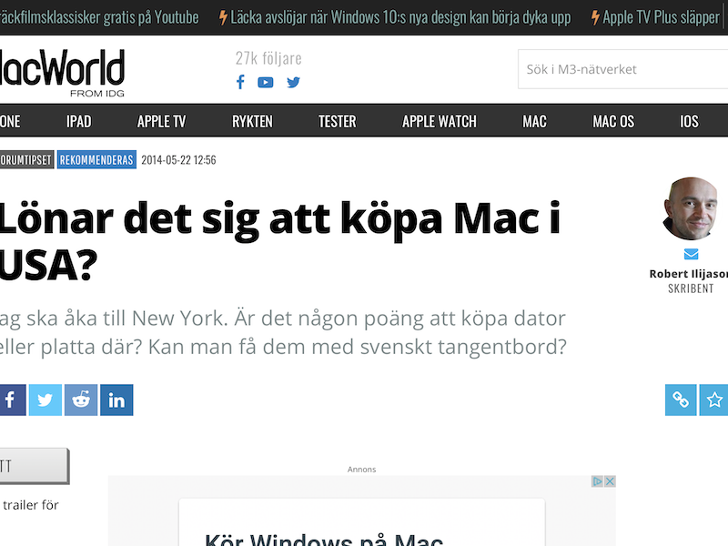Viewport: 728px width, 546px height.
Task: Share article on LinkedIn
Action: point(116,399)
